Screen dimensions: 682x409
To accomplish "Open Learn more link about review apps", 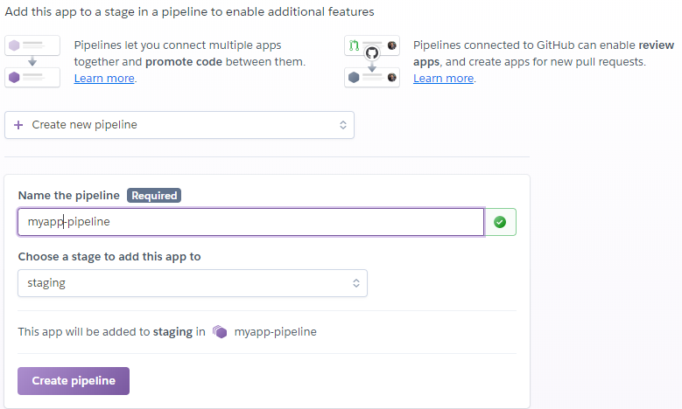I will [443, 78].
